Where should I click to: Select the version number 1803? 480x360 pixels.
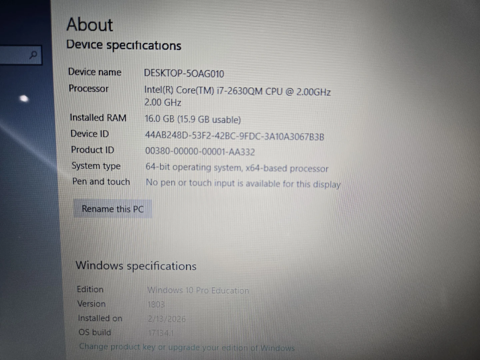point(156,304)
